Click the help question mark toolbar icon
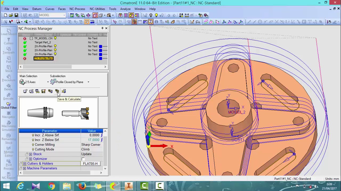341x191 pixels. pos(151,22)
